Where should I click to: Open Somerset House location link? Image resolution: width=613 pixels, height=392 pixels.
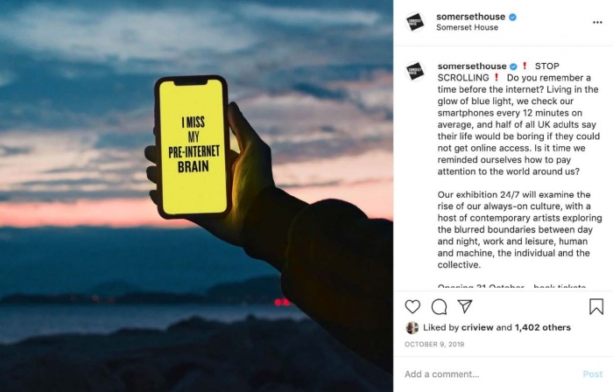(x=467, y=27)
